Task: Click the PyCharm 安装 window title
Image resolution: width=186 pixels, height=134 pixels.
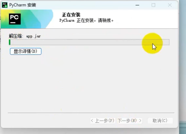Action: (x=23, y=5)
